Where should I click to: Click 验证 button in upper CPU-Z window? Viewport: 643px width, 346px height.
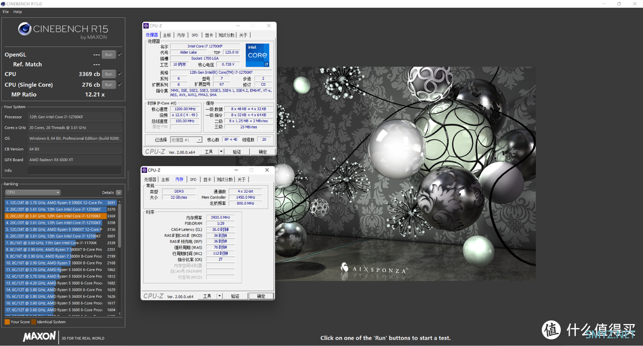point(236,152)
